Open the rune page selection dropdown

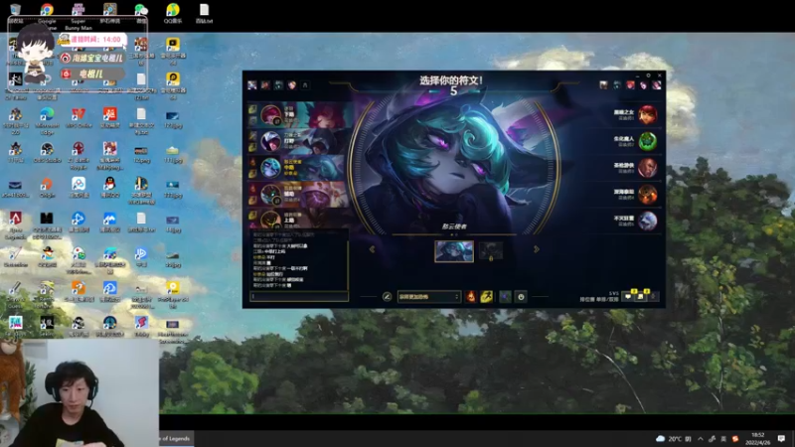pyautogui.click(x=428, y=296)
